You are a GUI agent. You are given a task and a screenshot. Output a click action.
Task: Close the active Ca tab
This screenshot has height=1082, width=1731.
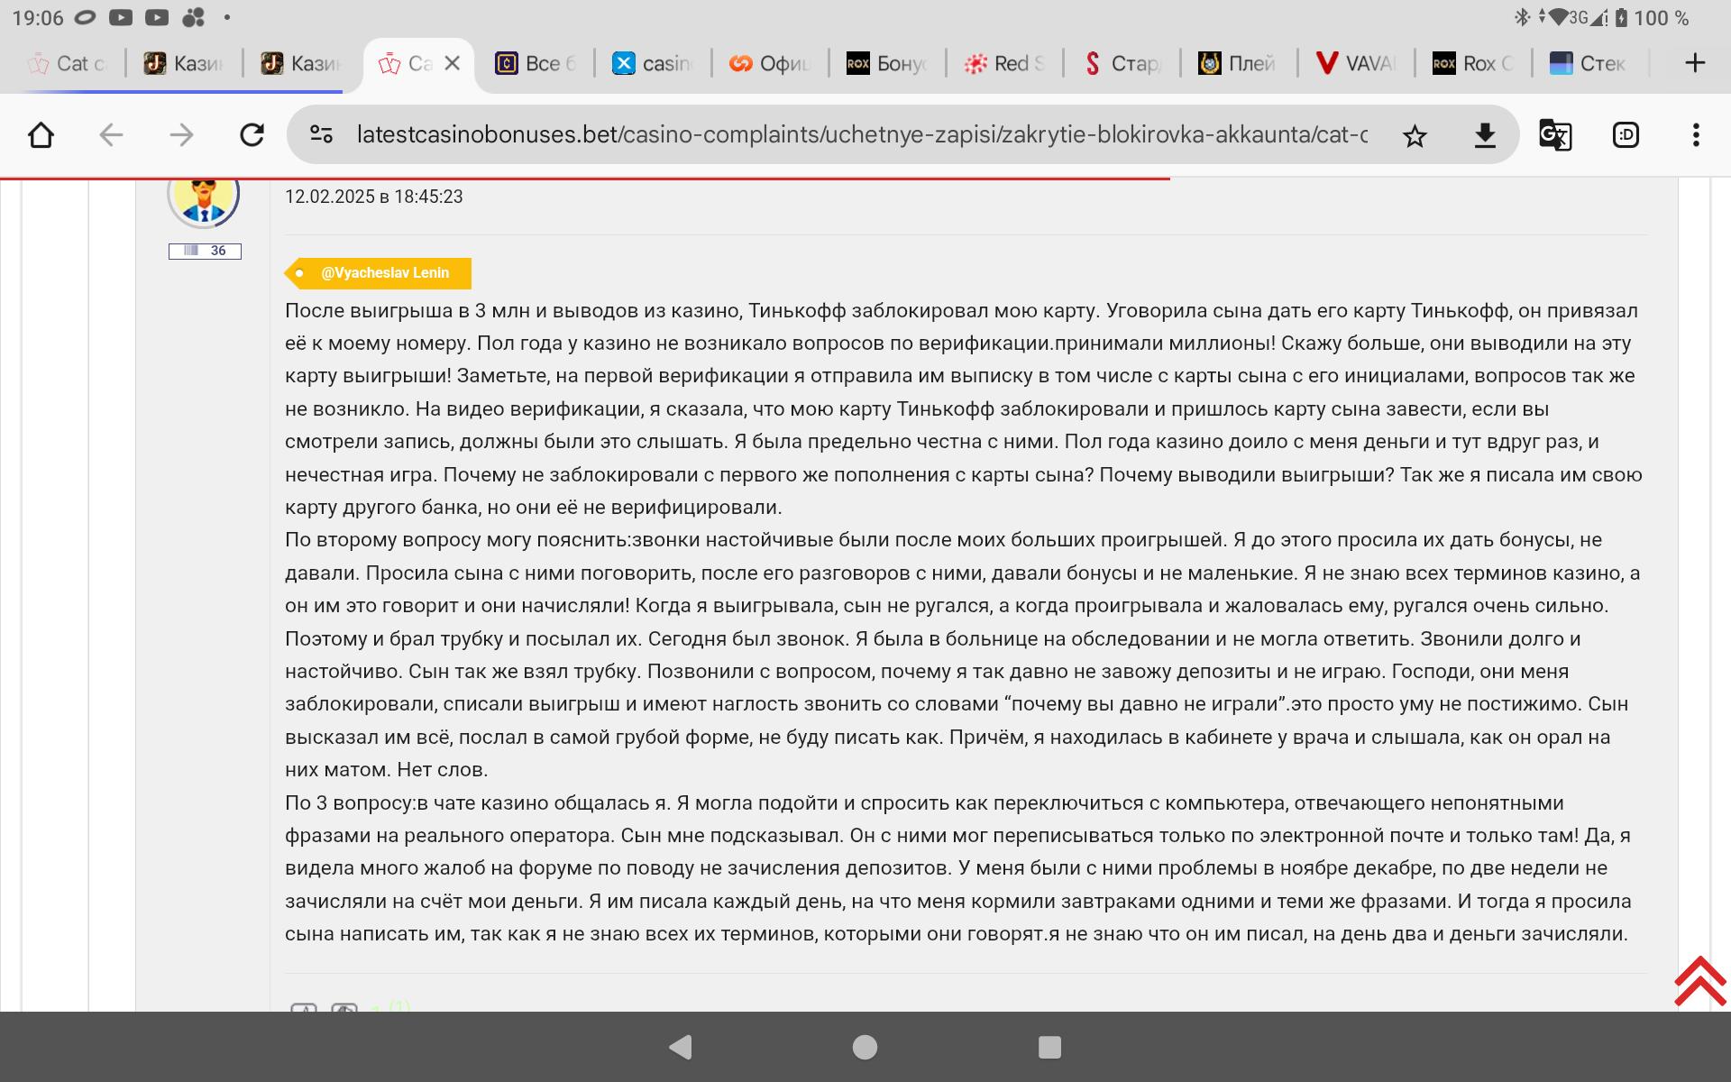tap(453, 63)
